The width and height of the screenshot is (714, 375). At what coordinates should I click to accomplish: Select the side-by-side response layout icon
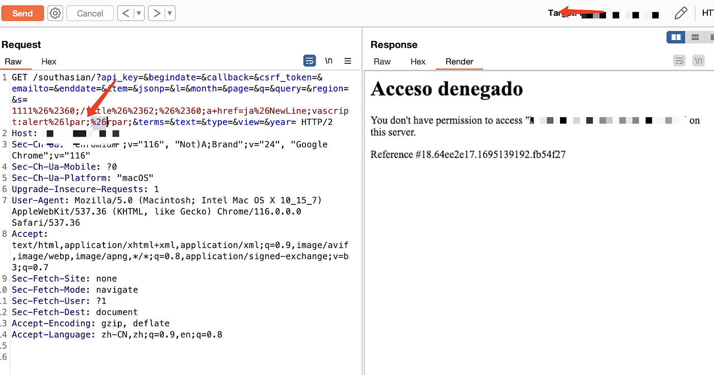point(676,37)
